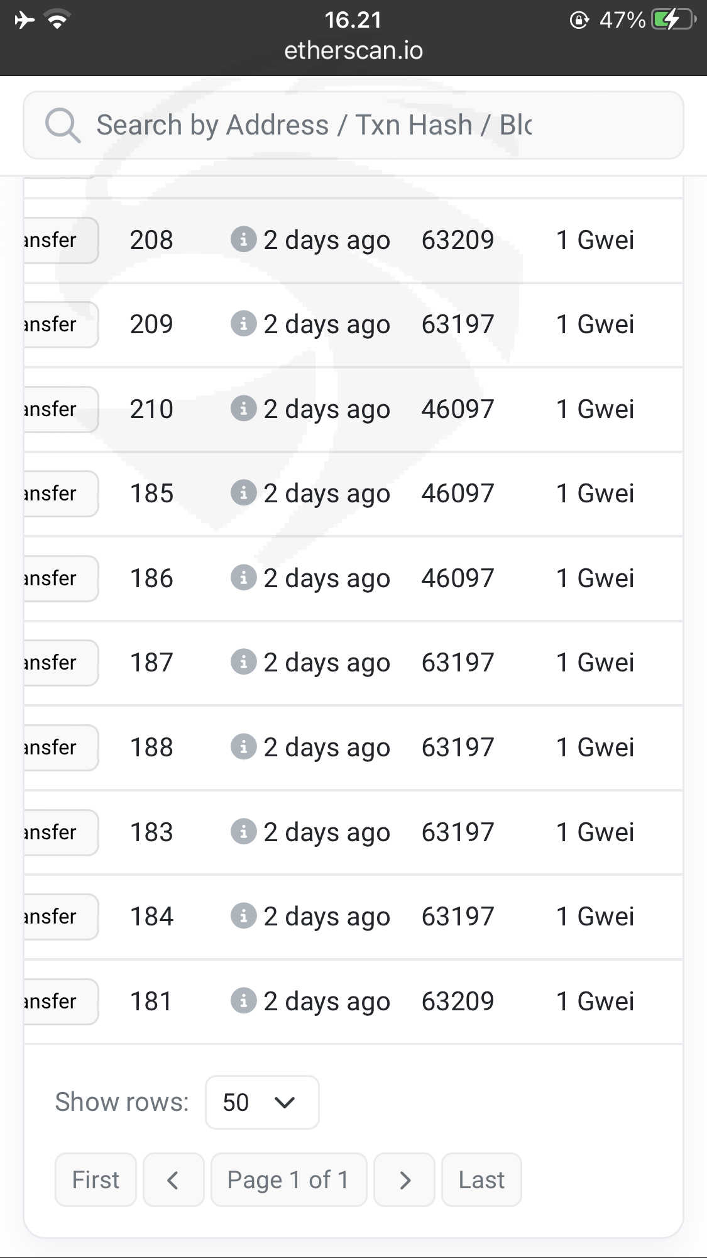Jump to the Last page

tap(481, 1180)
